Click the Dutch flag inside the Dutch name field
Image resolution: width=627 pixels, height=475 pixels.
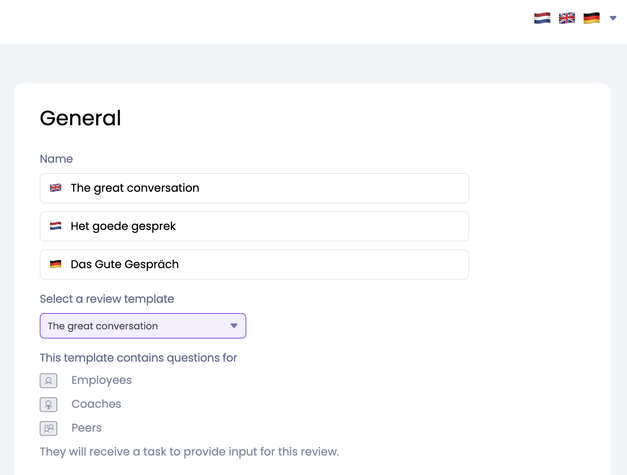coord(56,226)
